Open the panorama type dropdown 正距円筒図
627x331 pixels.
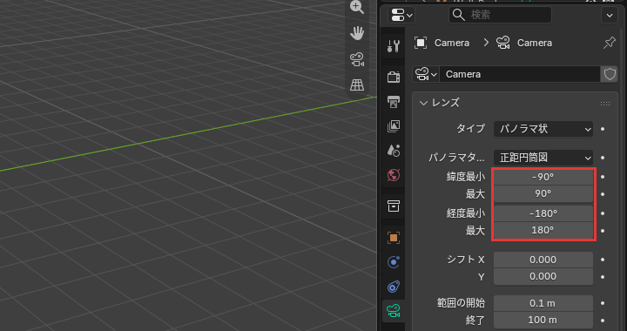pos(543,158)
